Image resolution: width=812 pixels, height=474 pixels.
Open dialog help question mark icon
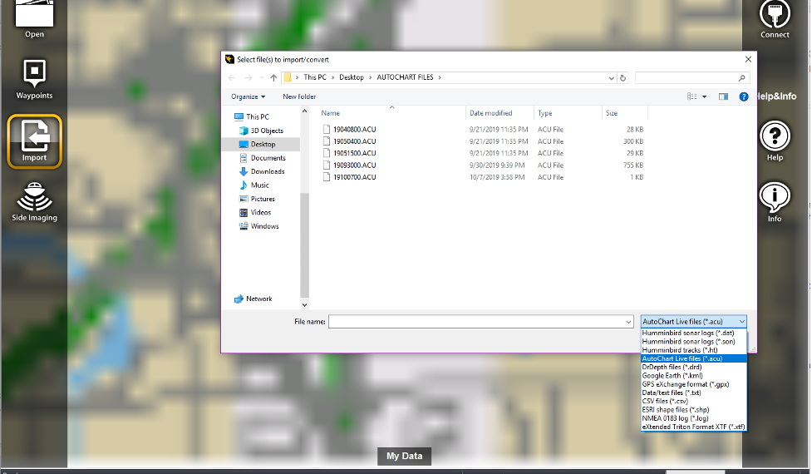coord(744,96)
